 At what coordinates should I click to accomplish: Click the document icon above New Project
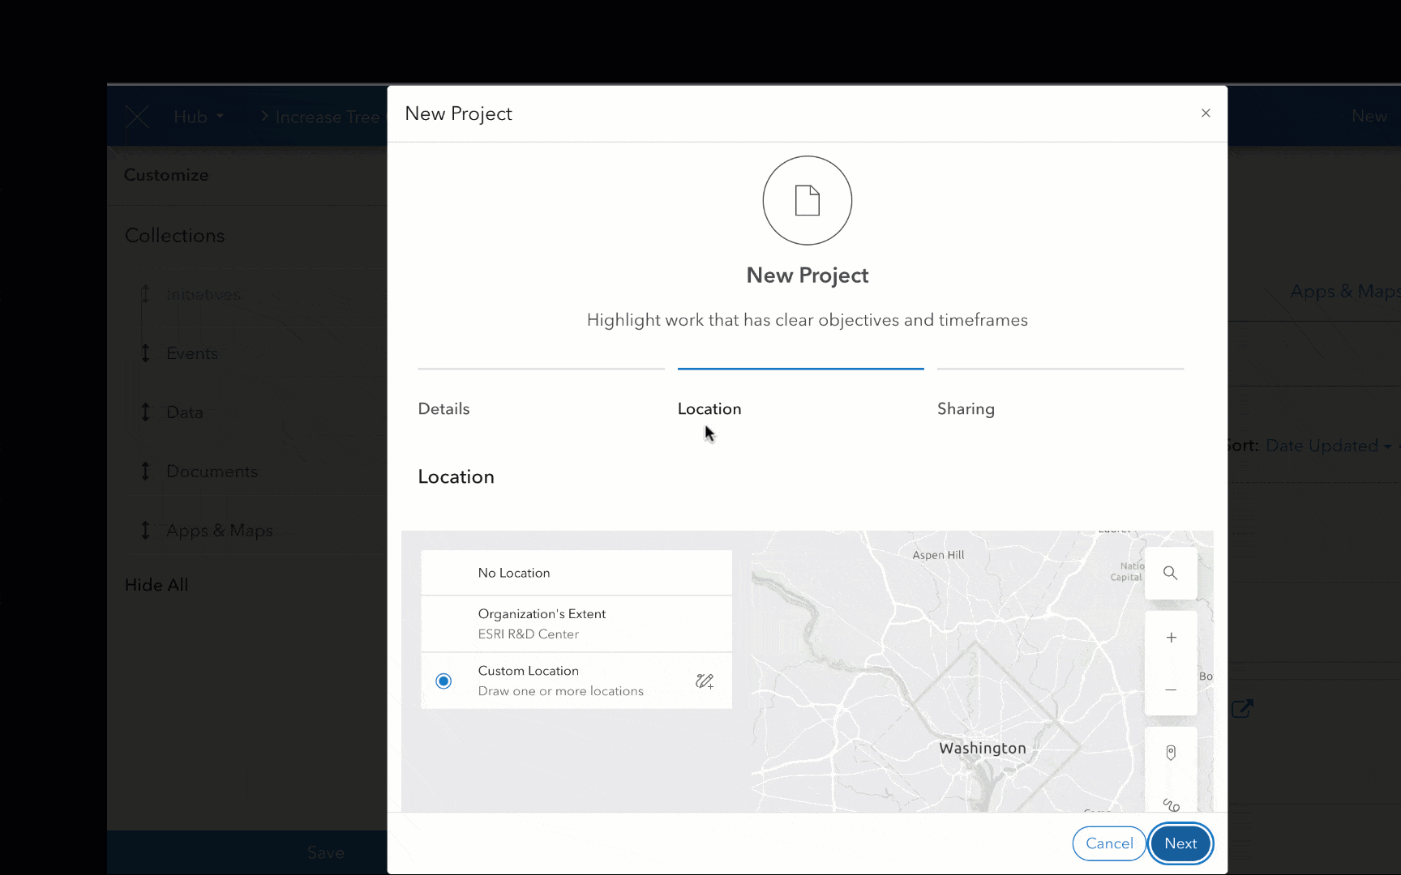pyautogui.click(x=808, y=200)
